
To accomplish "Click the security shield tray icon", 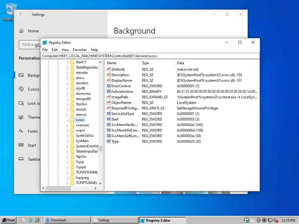I will (x=246, y=220).
